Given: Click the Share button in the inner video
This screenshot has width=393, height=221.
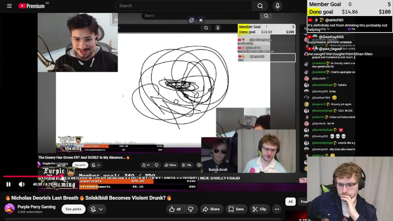Looking at the screenshot, I should [x=170, y=165].
